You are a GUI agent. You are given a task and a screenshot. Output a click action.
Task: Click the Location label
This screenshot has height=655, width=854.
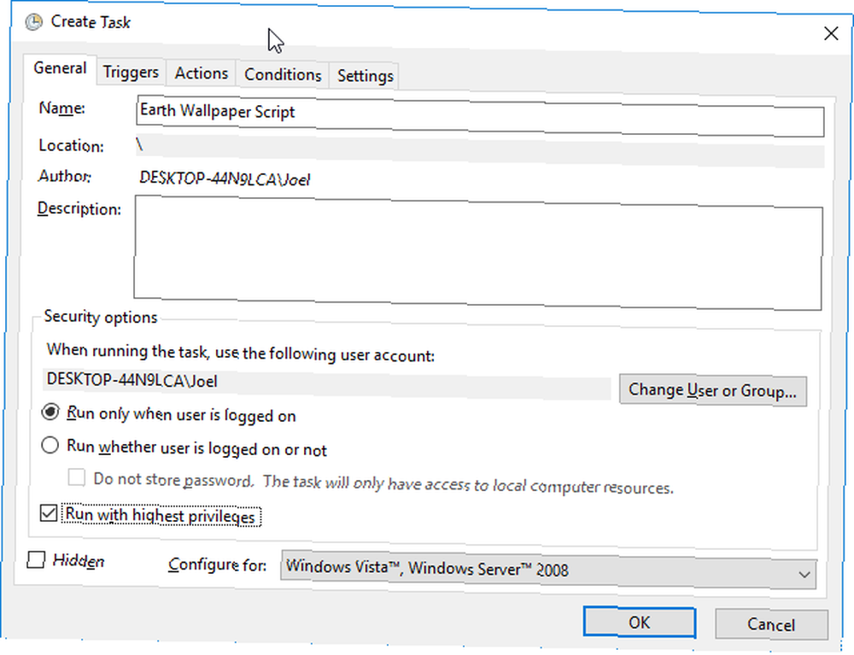(71, 145)
